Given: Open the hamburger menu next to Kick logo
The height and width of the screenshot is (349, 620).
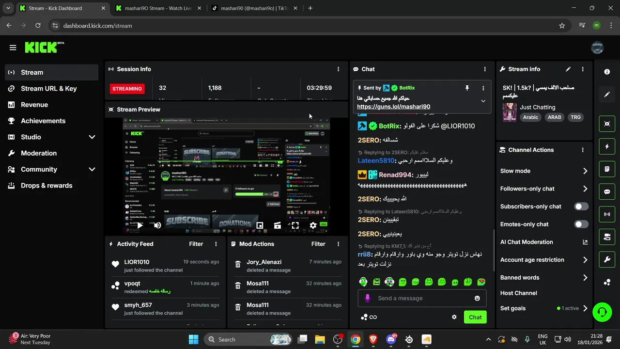Looking at the screenshot, I should pos(13,48).
